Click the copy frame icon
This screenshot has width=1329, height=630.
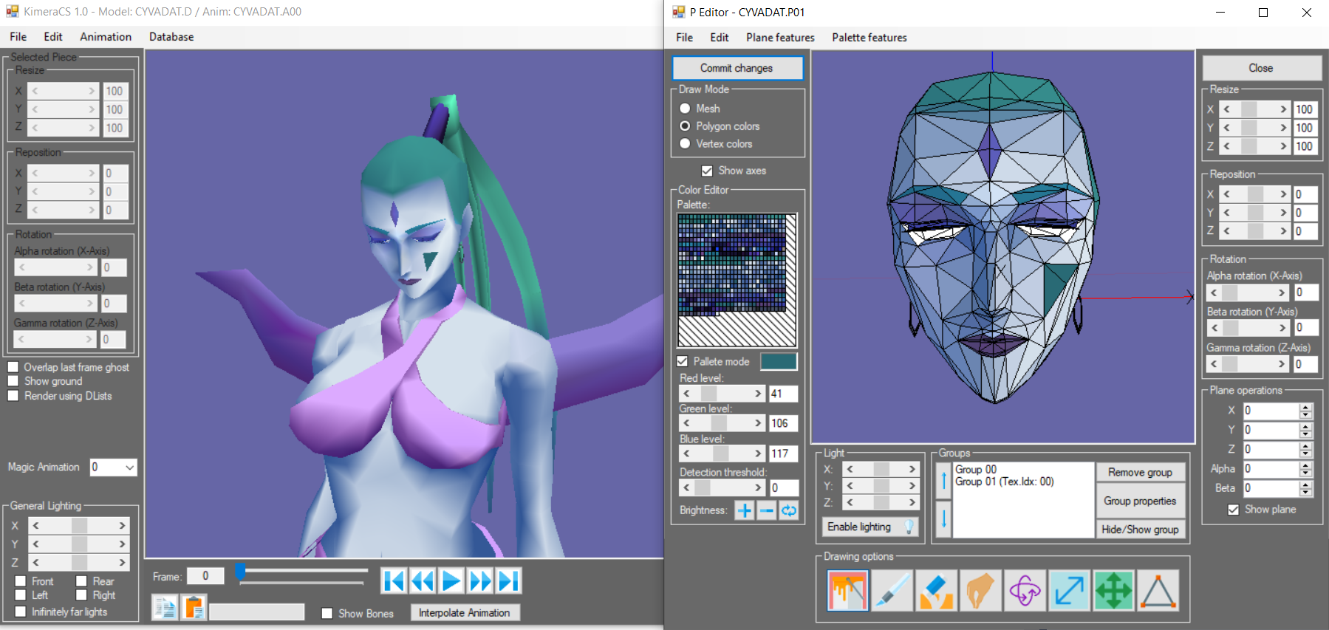[165, 608]
